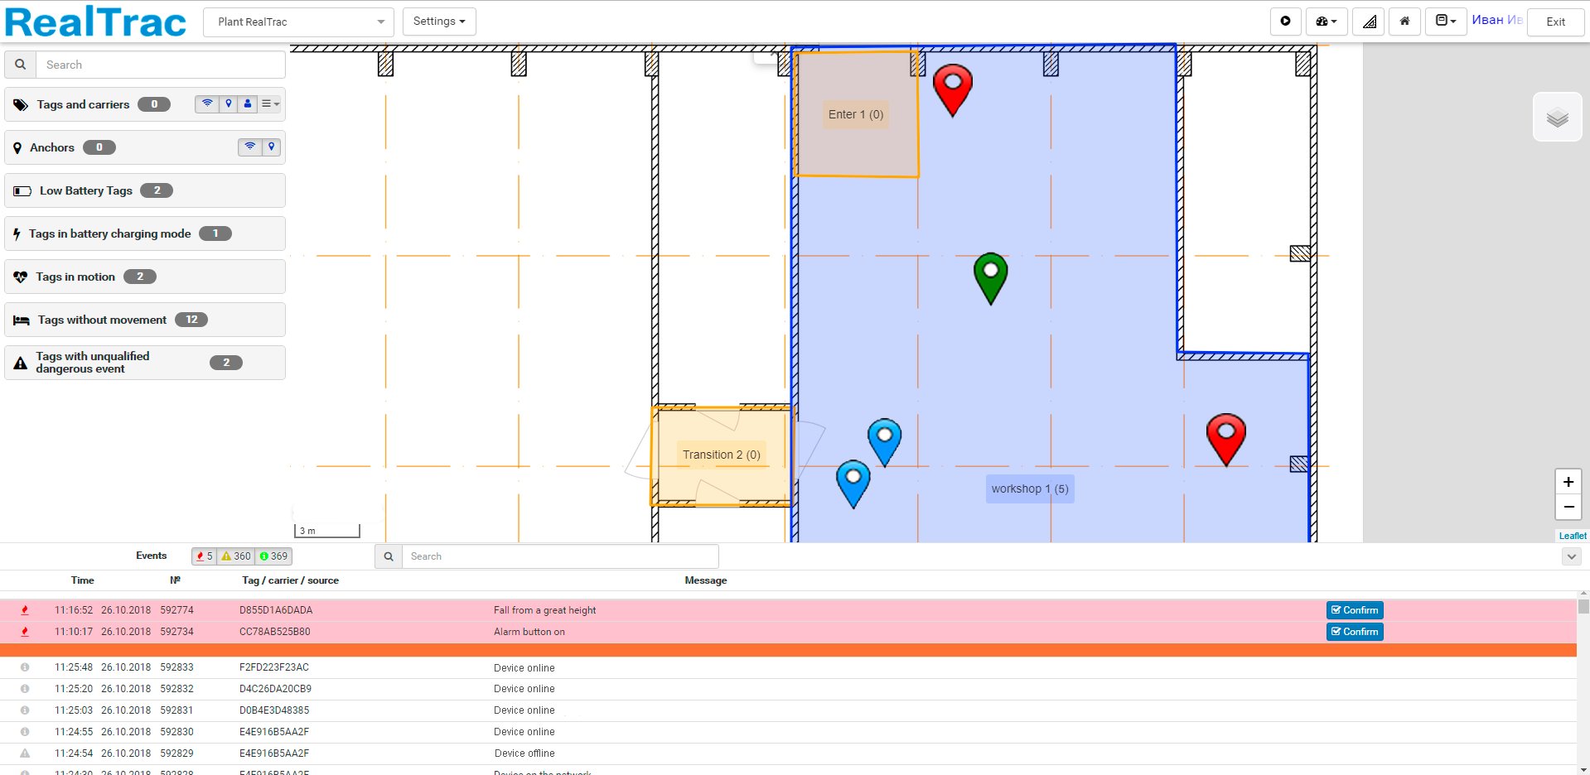Open the Settings menu
Viewport: 1590px width, 775px height.
[439, 22]
